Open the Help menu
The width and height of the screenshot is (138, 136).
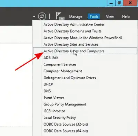tap(126, 17)
